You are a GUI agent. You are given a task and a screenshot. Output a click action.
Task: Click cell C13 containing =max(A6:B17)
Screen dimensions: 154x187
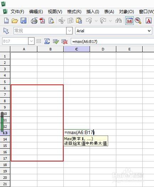[x=76, y=133]
